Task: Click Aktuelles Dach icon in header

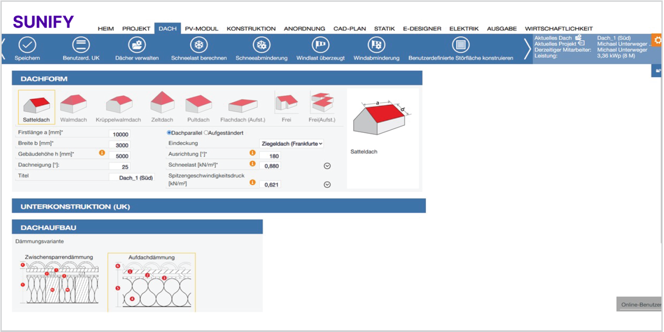Action: (578, 38)
